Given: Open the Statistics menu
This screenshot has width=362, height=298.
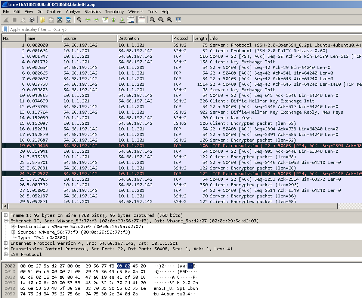Looking at the screenshot, I should (x=92, y=12).
